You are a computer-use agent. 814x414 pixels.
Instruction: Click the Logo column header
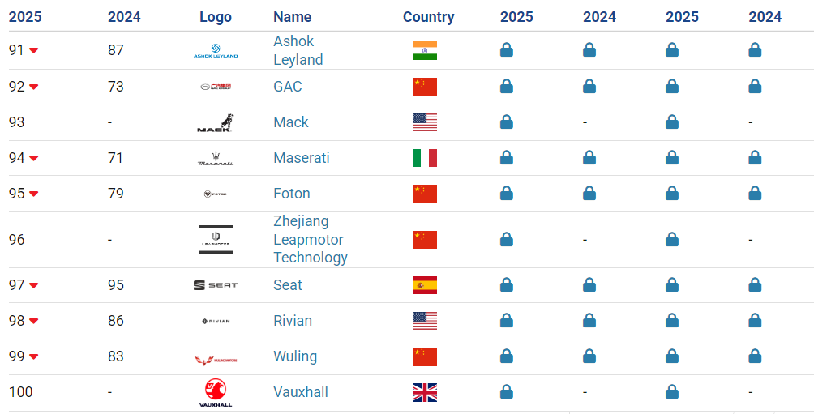coord(216,16)
